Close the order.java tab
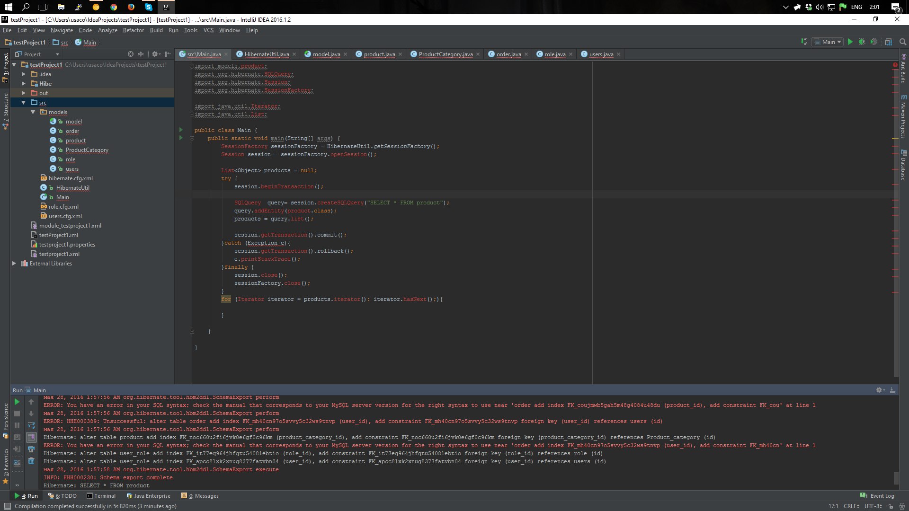 coord(526,54)
